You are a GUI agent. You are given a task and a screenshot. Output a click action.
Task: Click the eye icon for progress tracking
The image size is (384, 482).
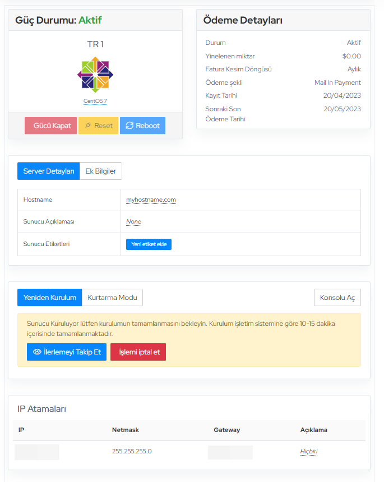tap(37, 352)
